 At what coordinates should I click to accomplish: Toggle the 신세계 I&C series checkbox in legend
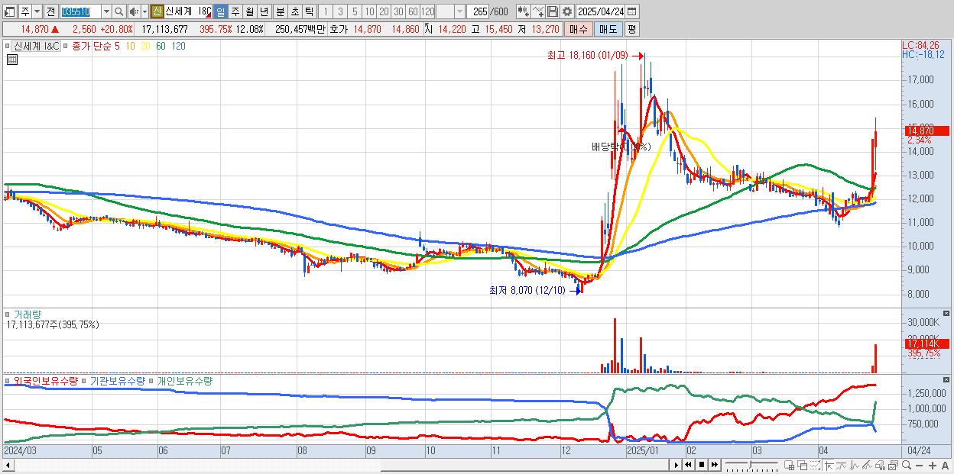click(x=9, y=46)
